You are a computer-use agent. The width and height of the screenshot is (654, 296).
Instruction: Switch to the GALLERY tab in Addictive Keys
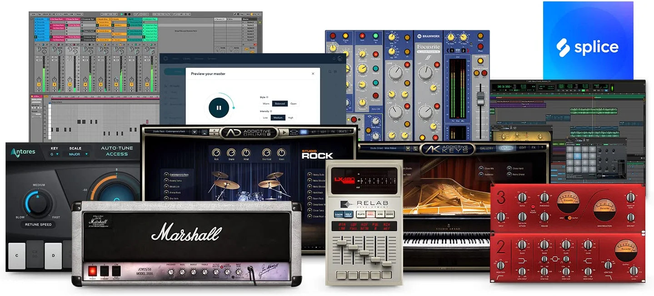point(486,148)
